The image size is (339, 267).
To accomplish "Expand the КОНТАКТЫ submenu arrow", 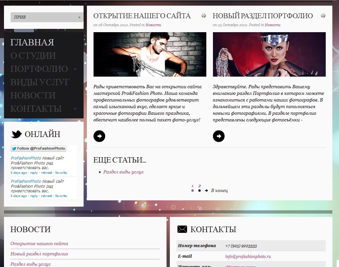I will pos(75,109).
